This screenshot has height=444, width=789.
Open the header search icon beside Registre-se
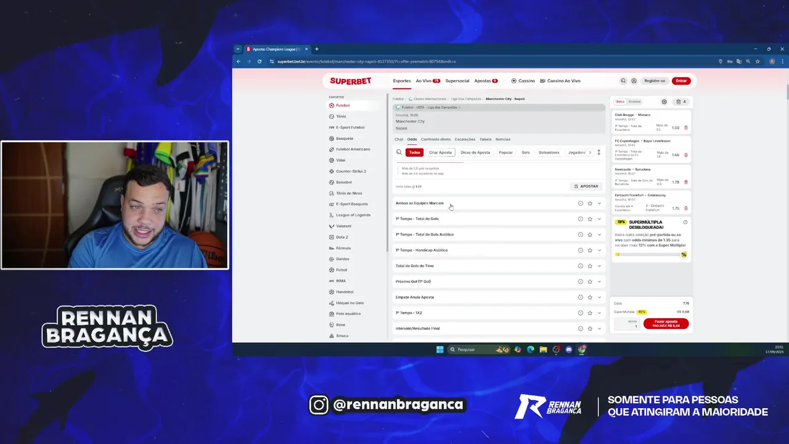623,81
